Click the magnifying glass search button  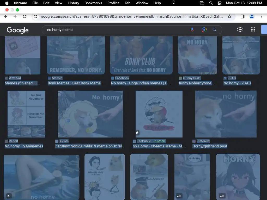215,30
